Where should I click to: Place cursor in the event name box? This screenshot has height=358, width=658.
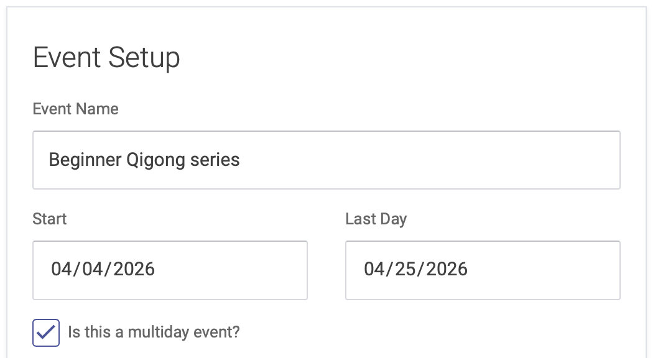326,160
